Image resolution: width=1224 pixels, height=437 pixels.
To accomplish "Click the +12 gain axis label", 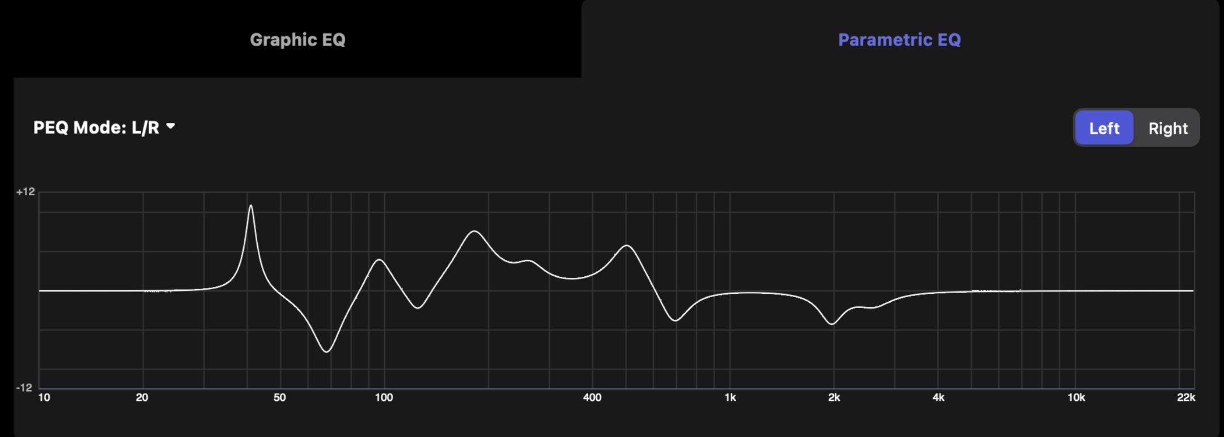I will [25, 192].
